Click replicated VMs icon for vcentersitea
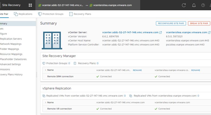The image size is (211, 115). tap(131, 96)
